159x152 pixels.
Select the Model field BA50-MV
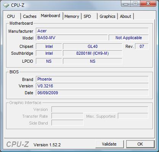(x=72, y=38)
